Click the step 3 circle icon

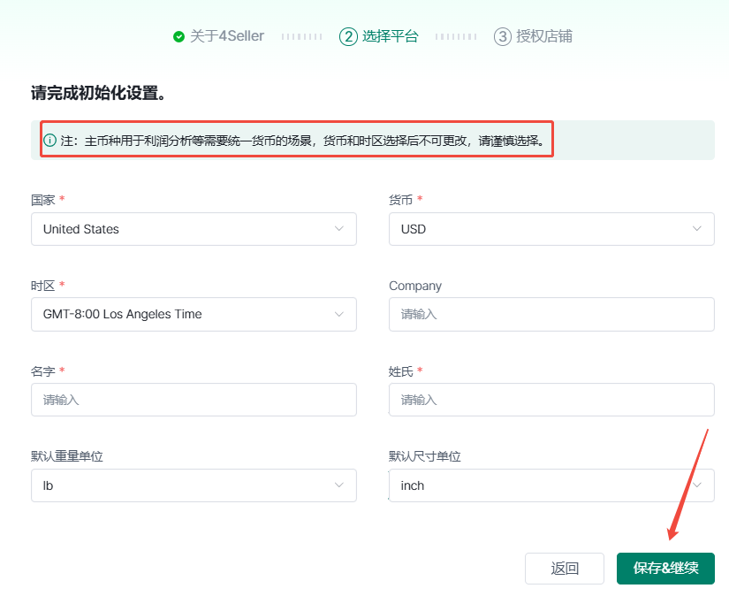pos(503,36)
